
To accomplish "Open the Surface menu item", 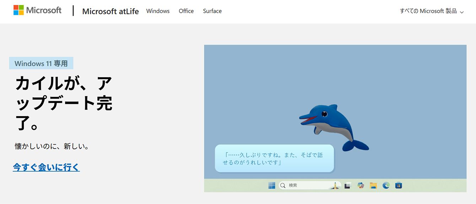I will click(212, 11).
